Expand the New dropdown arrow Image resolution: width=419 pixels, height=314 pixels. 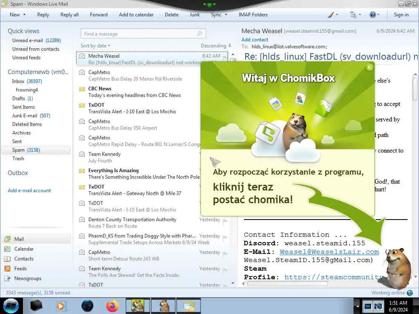click(25, 15)
